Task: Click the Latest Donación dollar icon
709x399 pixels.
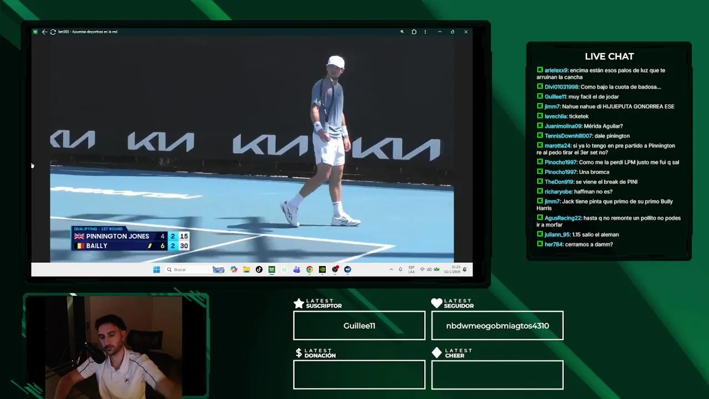Action: coord(299,353)
